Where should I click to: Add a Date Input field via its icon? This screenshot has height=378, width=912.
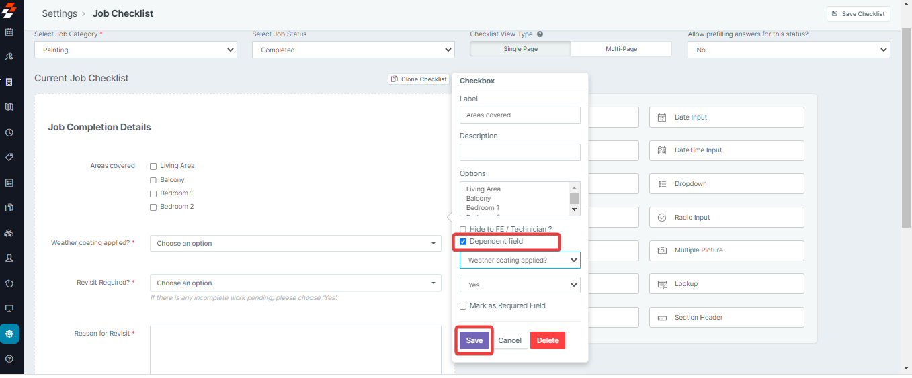coord(662,117)
